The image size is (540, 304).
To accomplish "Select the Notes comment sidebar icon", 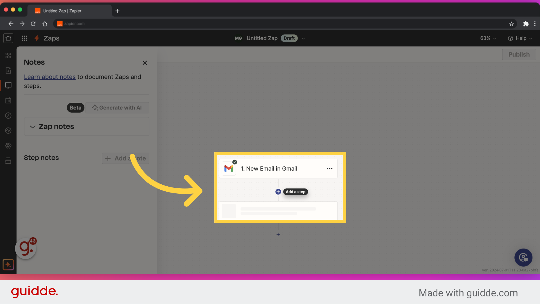I will tap(8, 85).
